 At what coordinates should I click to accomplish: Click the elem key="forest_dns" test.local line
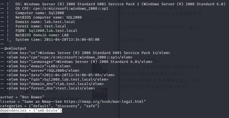coord(48,88)
